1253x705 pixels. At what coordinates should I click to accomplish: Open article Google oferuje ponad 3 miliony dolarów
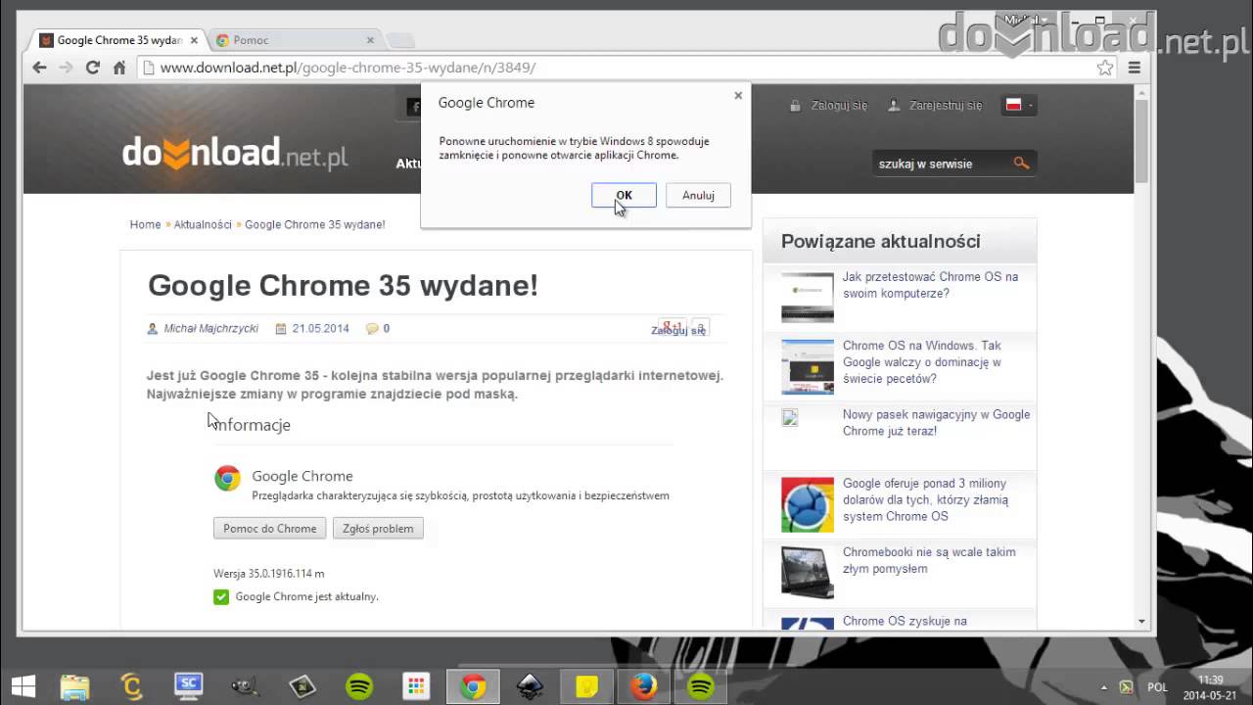tap(925, 499)
